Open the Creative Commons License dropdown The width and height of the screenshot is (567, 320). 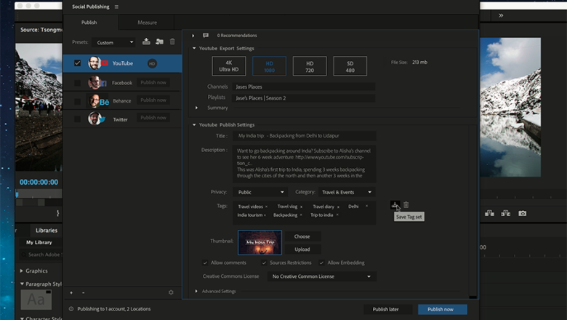pos(322,276)
